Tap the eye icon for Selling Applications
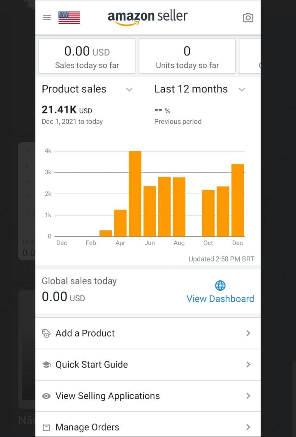 [x=46, y=396]
